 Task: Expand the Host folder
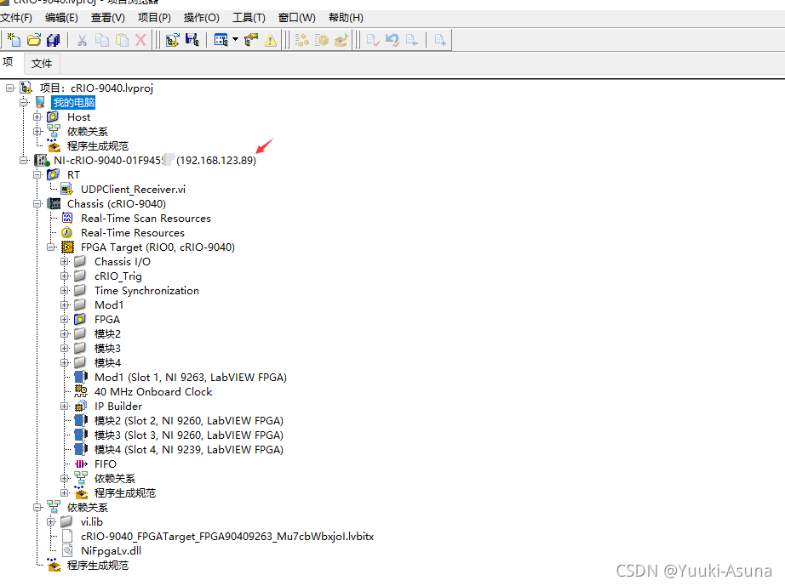pyautogui.click(x=37, y=117)
